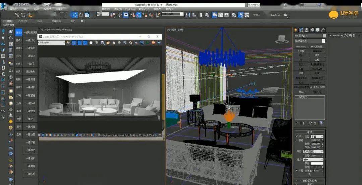Click the ViewCube in perspective viewport
The image size is (362, 185).
282,39
